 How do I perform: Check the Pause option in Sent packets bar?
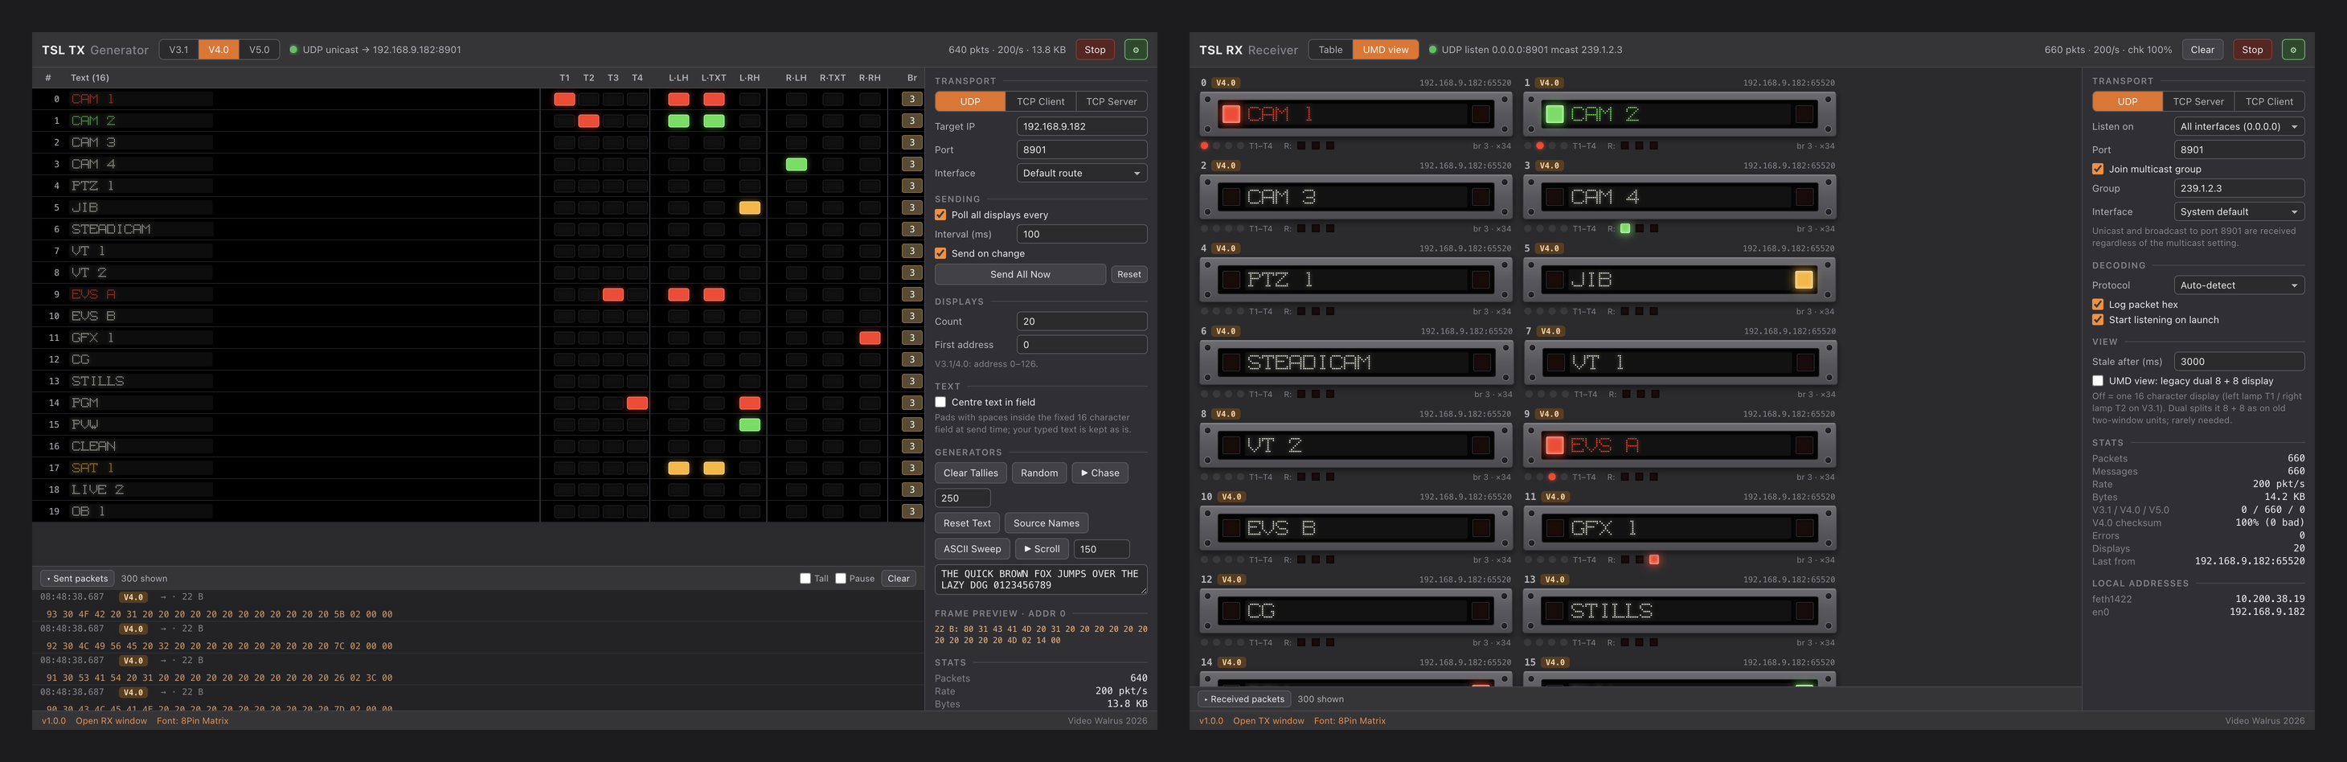coord(840,579)
